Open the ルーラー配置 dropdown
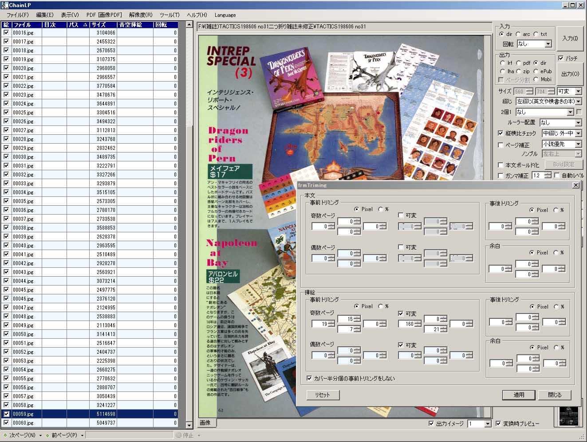The height and width of the screenshot is (442, 587). pos(578,122)
